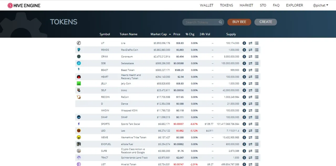The height and width of the screenshot is (166, 336).
Task: Click trade arrows icon for BEAST row
Action: (250, 70)
